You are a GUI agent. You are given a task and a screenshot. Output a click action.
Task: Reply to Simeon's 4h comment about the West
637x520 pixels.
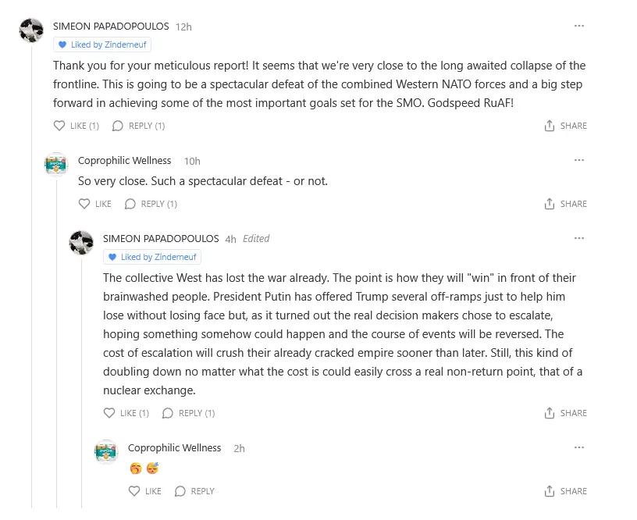(188, 413)
